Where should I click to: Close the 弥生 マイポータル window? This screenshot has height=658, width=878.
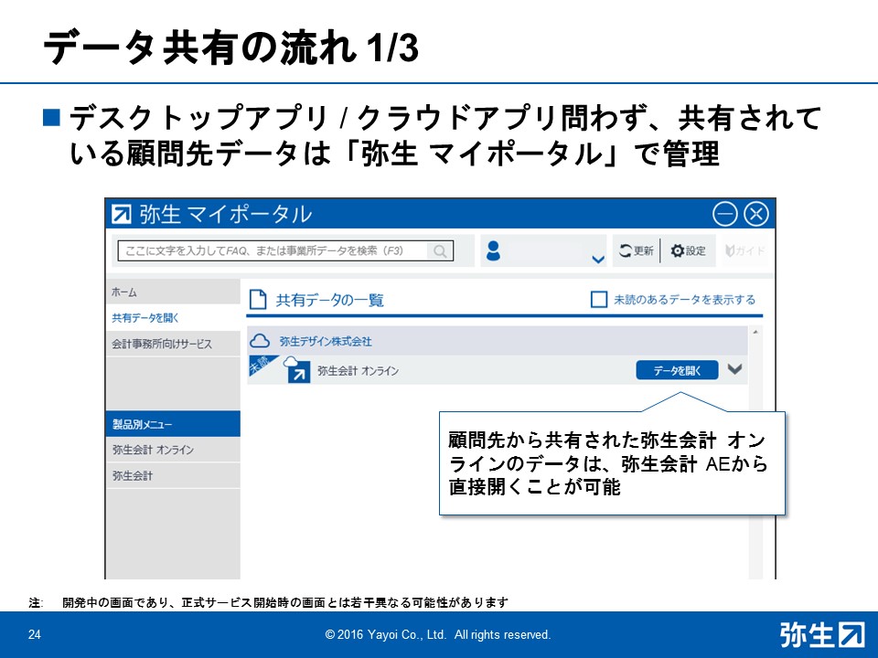tap(756, 214)
